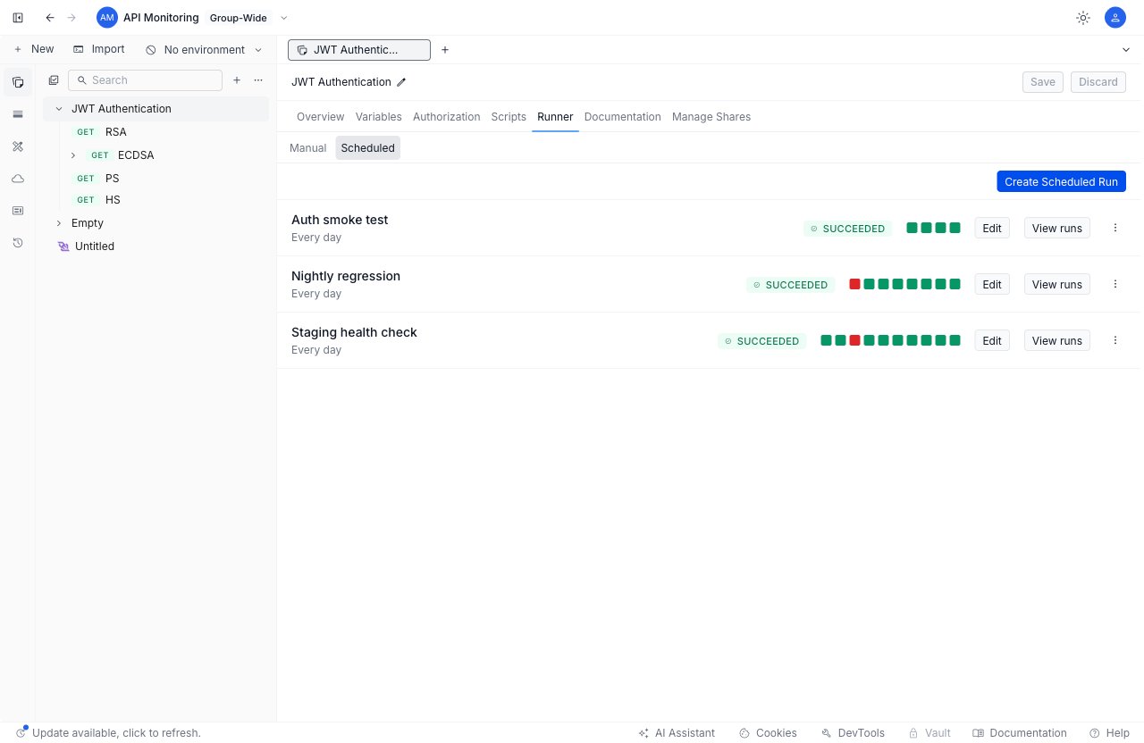Image resolution: width=1144 pixels, height=743 pixels.
Task: Open the Collections sidebar icon
Action: click(18, 82)
